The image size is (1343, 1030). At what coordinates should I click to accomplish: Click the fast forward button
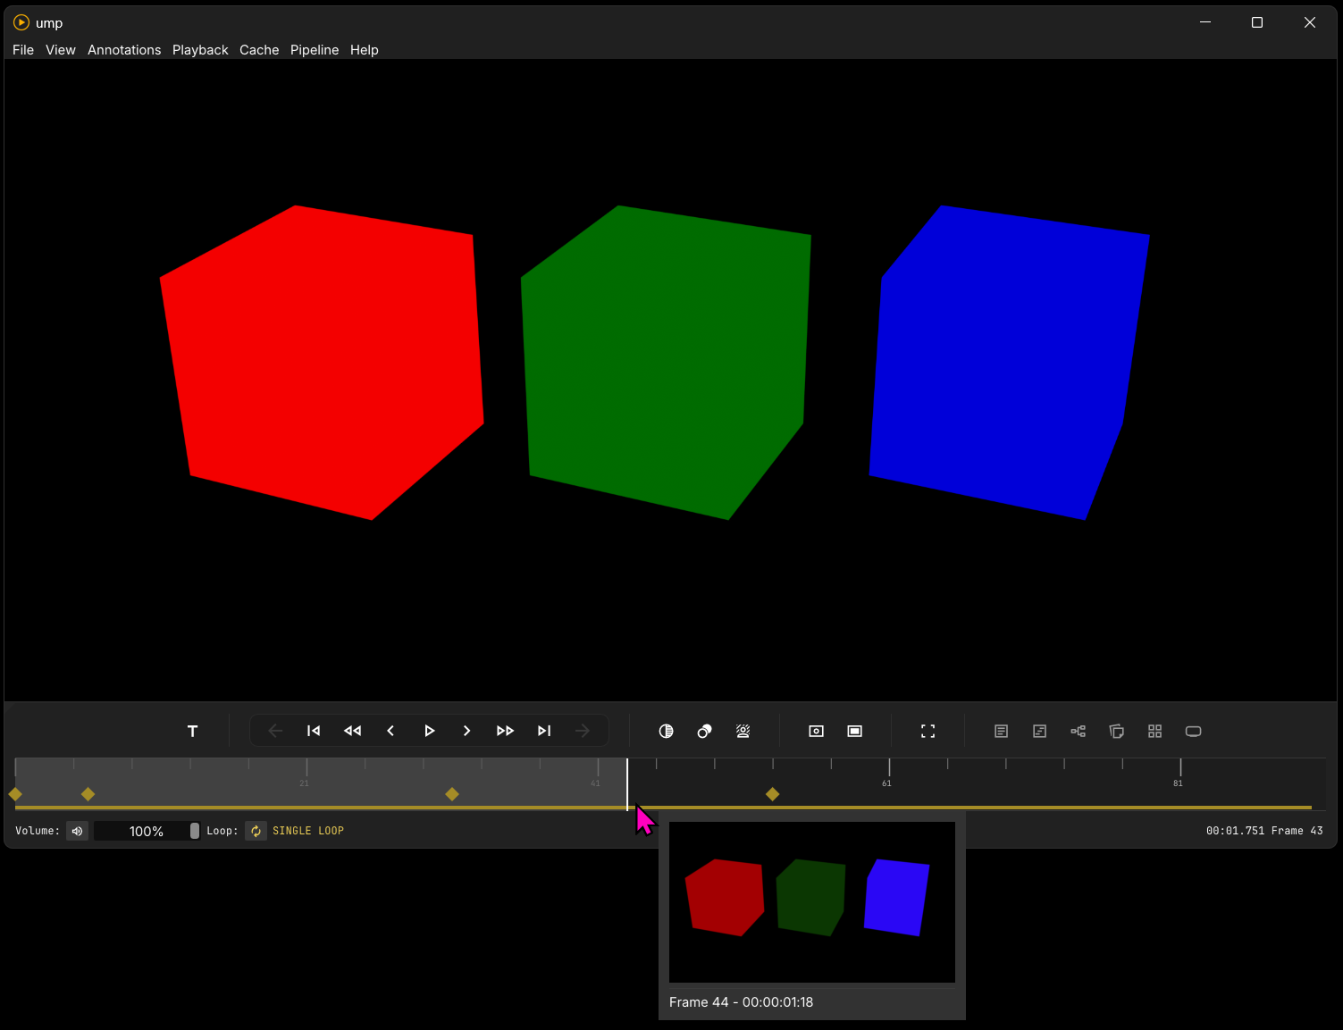click(505, 731)
